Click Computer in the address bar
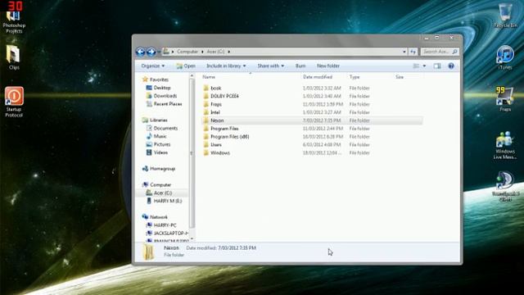 pos(187,52)
